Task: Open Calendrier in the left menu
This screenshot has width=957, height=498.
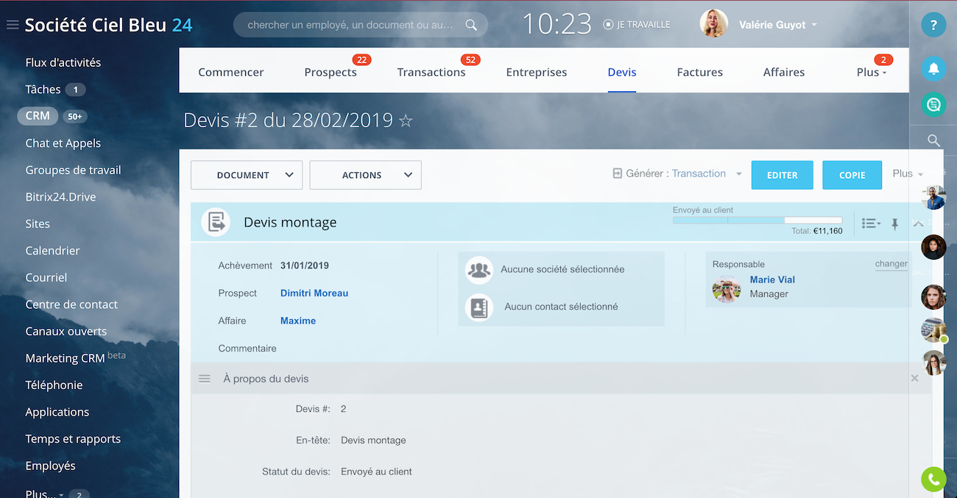Action: click(52, 251)
